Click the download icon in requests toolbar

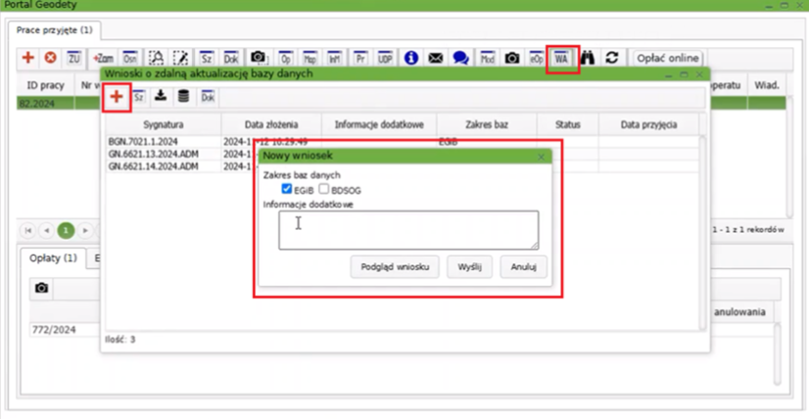pyautogui.click(x=161, y=97)
